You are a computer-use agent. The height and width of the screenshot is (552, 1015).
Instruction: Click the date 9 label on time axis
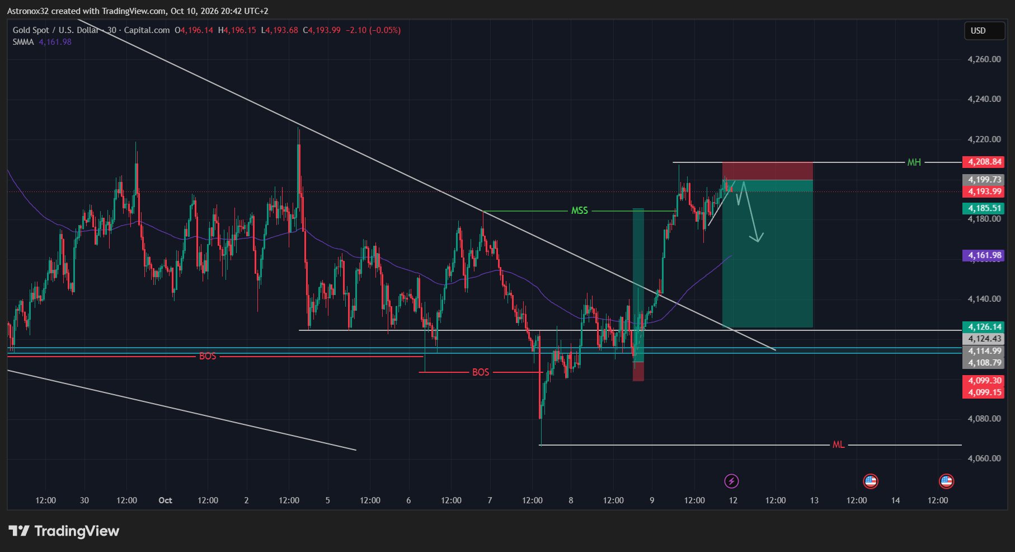click(x=652, y=500)
